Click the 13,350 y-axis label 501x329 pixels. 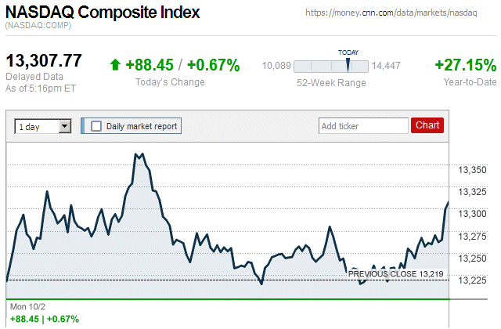[x=472, y=169]
